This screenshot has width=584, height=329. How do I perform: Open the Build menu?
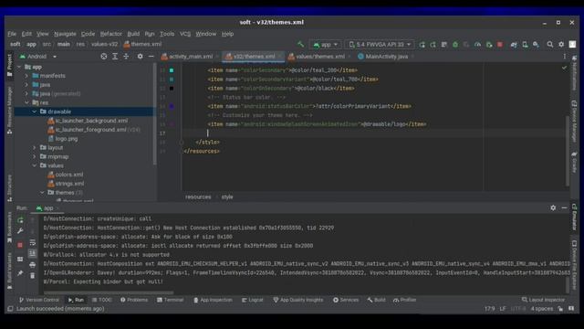[x=133, y=34]
